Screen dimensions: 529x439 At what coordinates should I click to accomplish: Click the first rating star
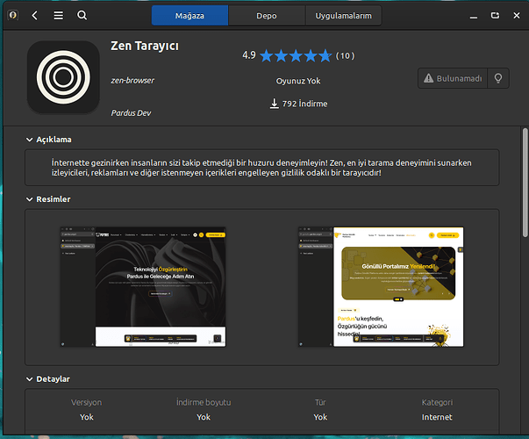(x=268, y=55)
